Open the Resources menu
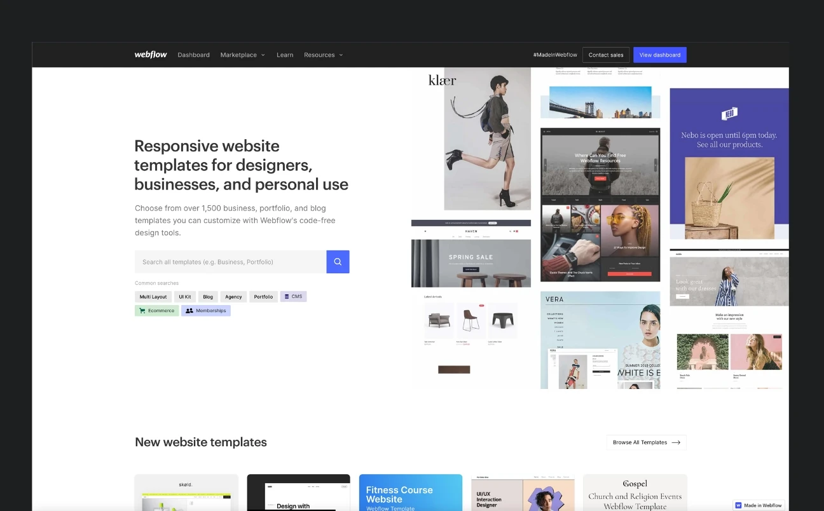824x511 pixels. pyautogui.click(x=324, y=55)
